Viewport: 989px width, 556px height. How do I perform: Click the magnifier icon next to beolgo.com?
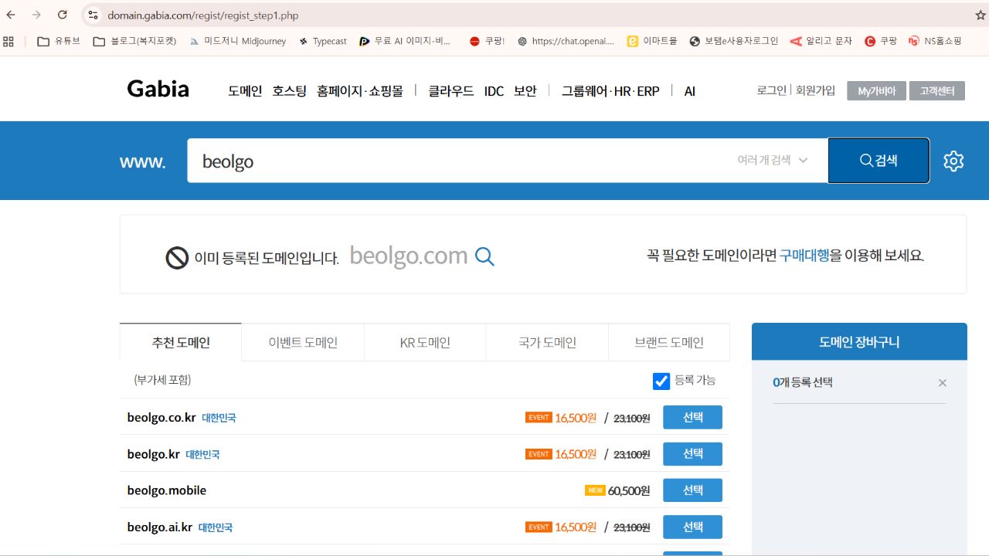tap(484, 256)
